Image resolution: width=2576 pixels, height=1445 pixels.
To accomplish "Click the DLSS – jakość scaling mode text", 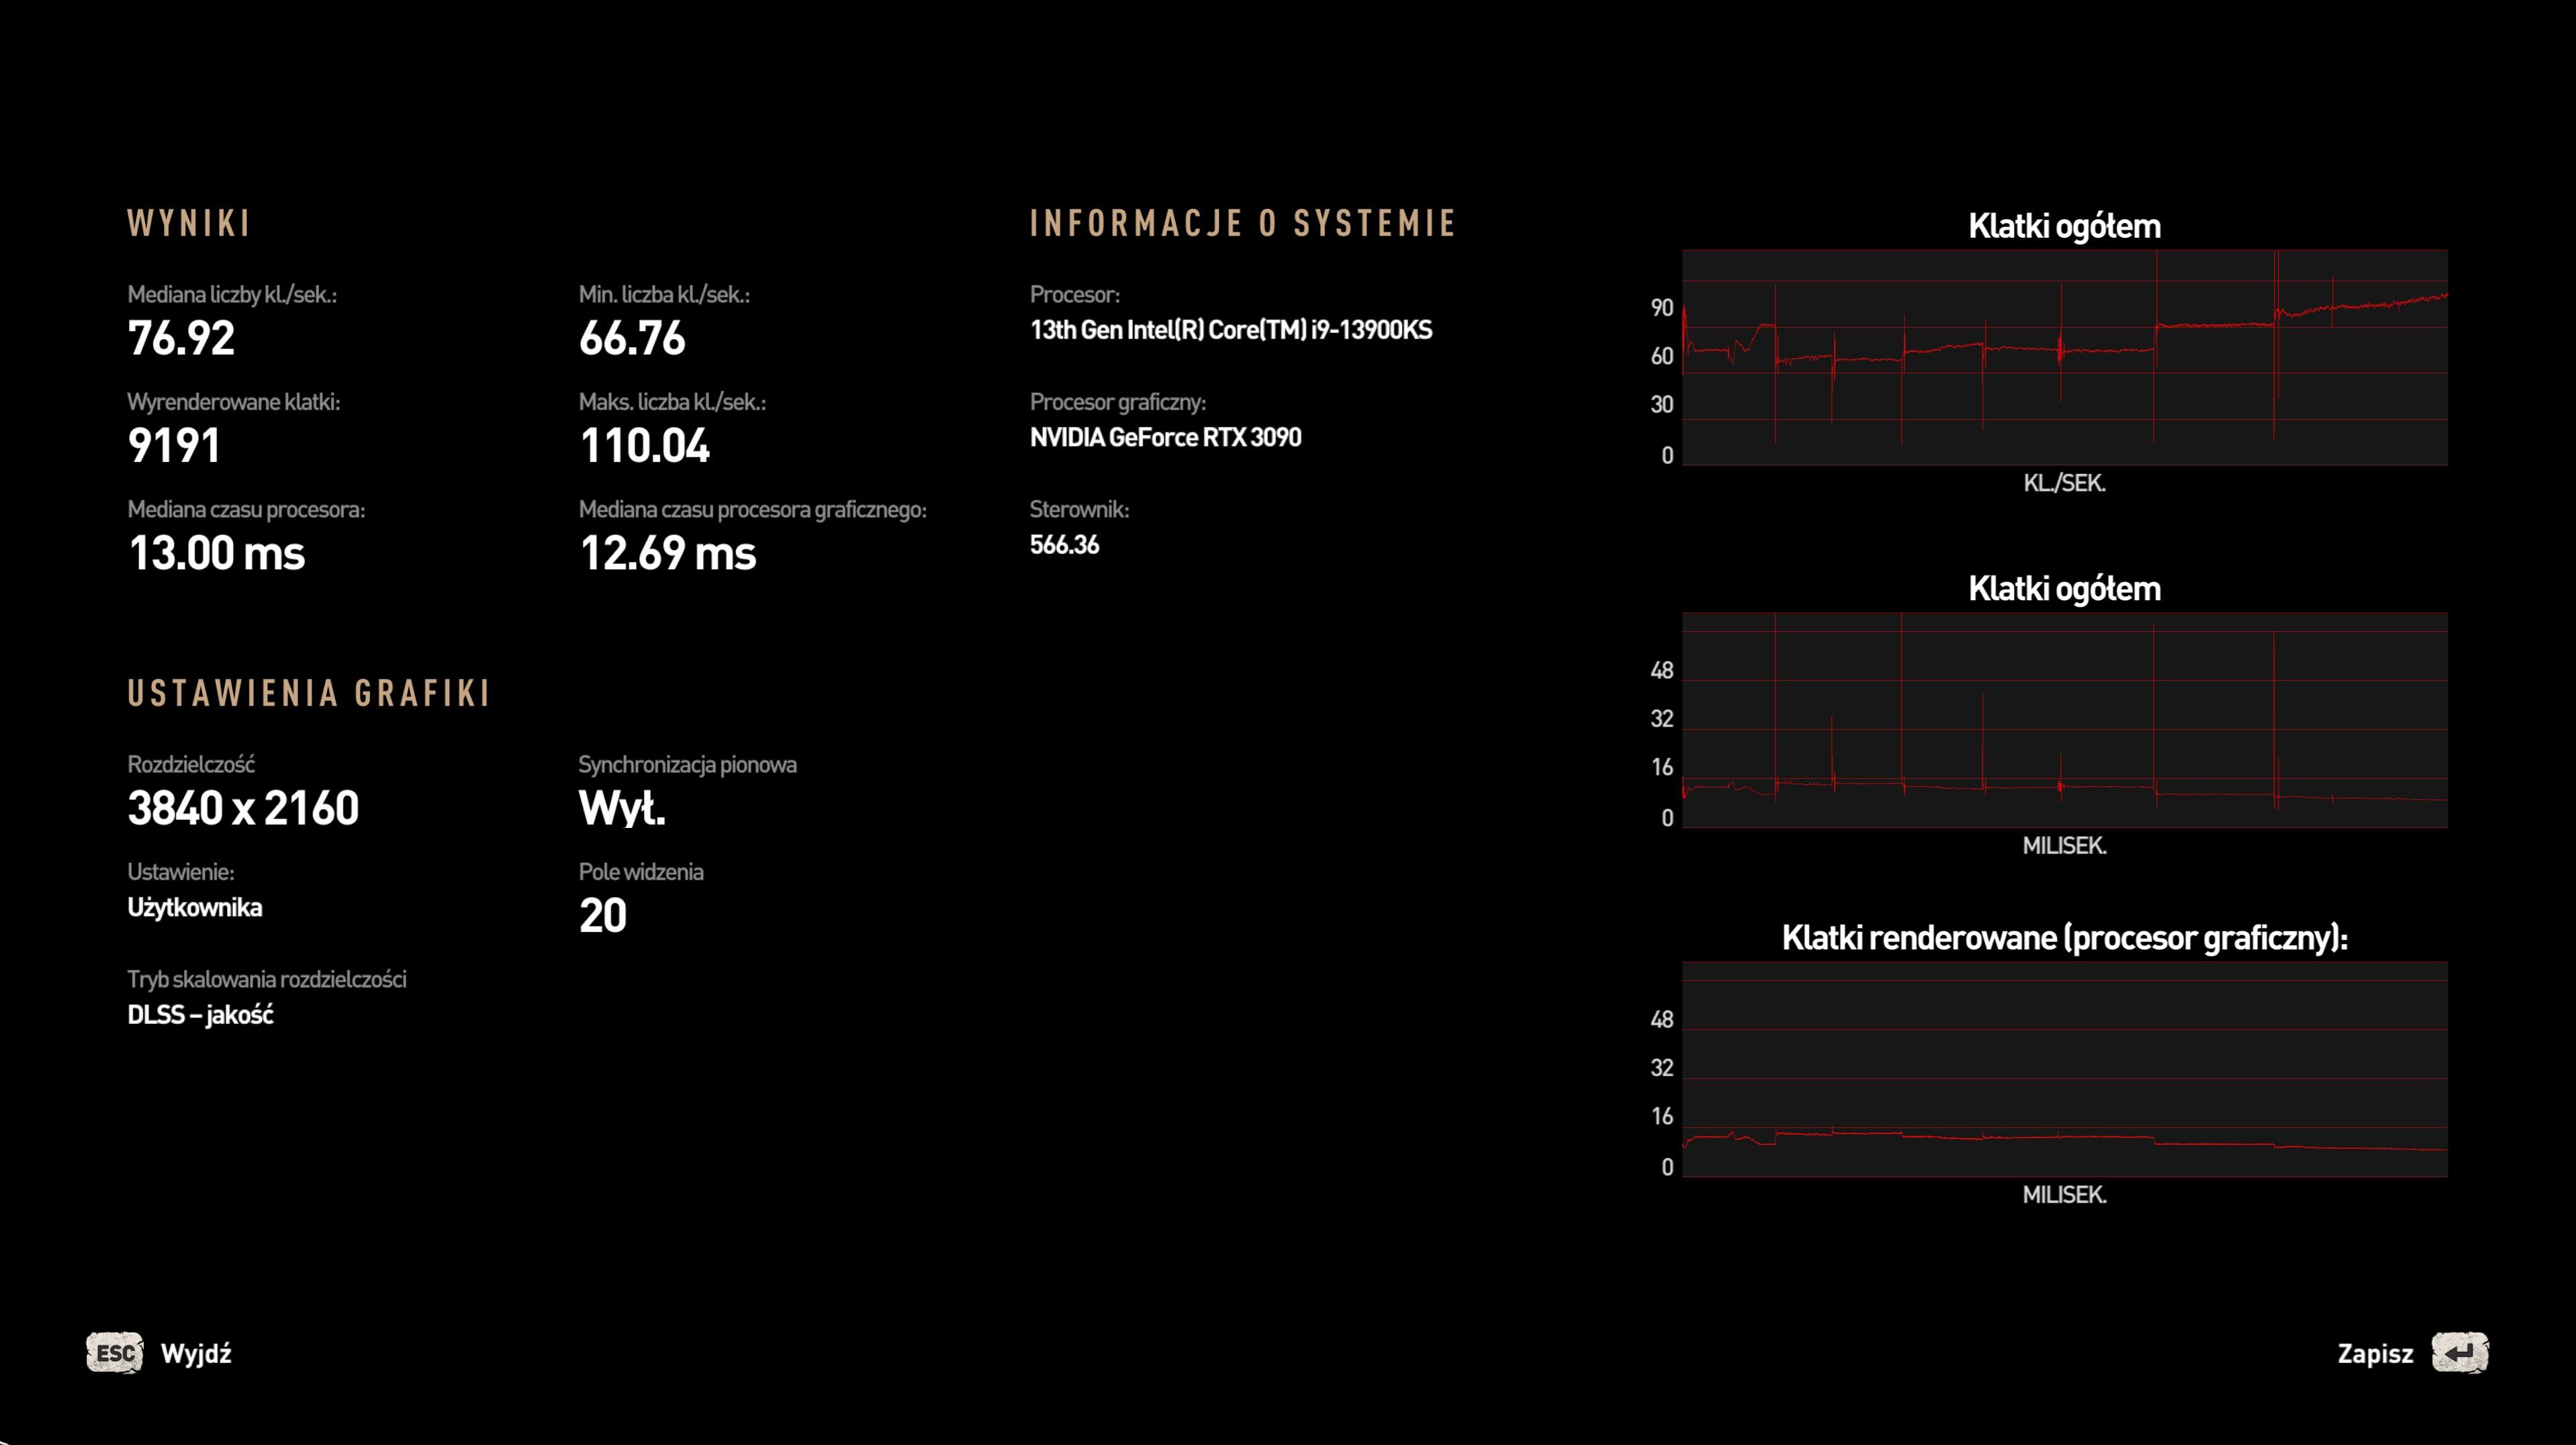I will pyautogui.click(x=200, y=1015).
